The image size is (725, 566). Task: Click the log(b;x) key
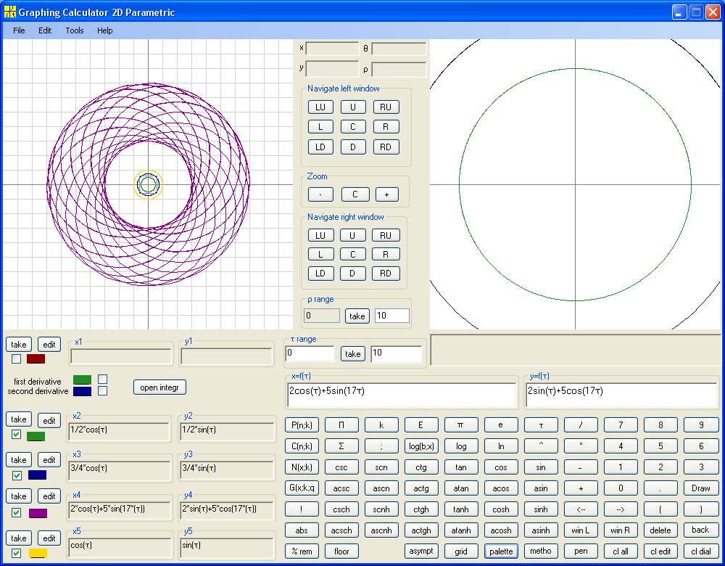pos(421,446)
